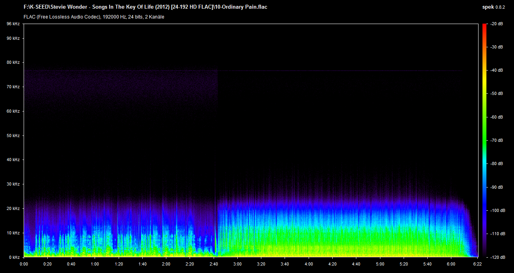514x273 pixels.
Task: Click the 96 kHz frequency label
Action: (x=13, y=24)
